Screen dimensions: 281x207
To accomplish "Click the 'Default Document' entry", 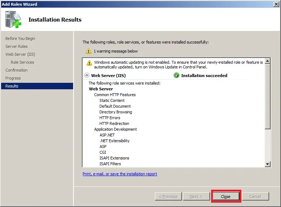I will (x=115, y=106).
